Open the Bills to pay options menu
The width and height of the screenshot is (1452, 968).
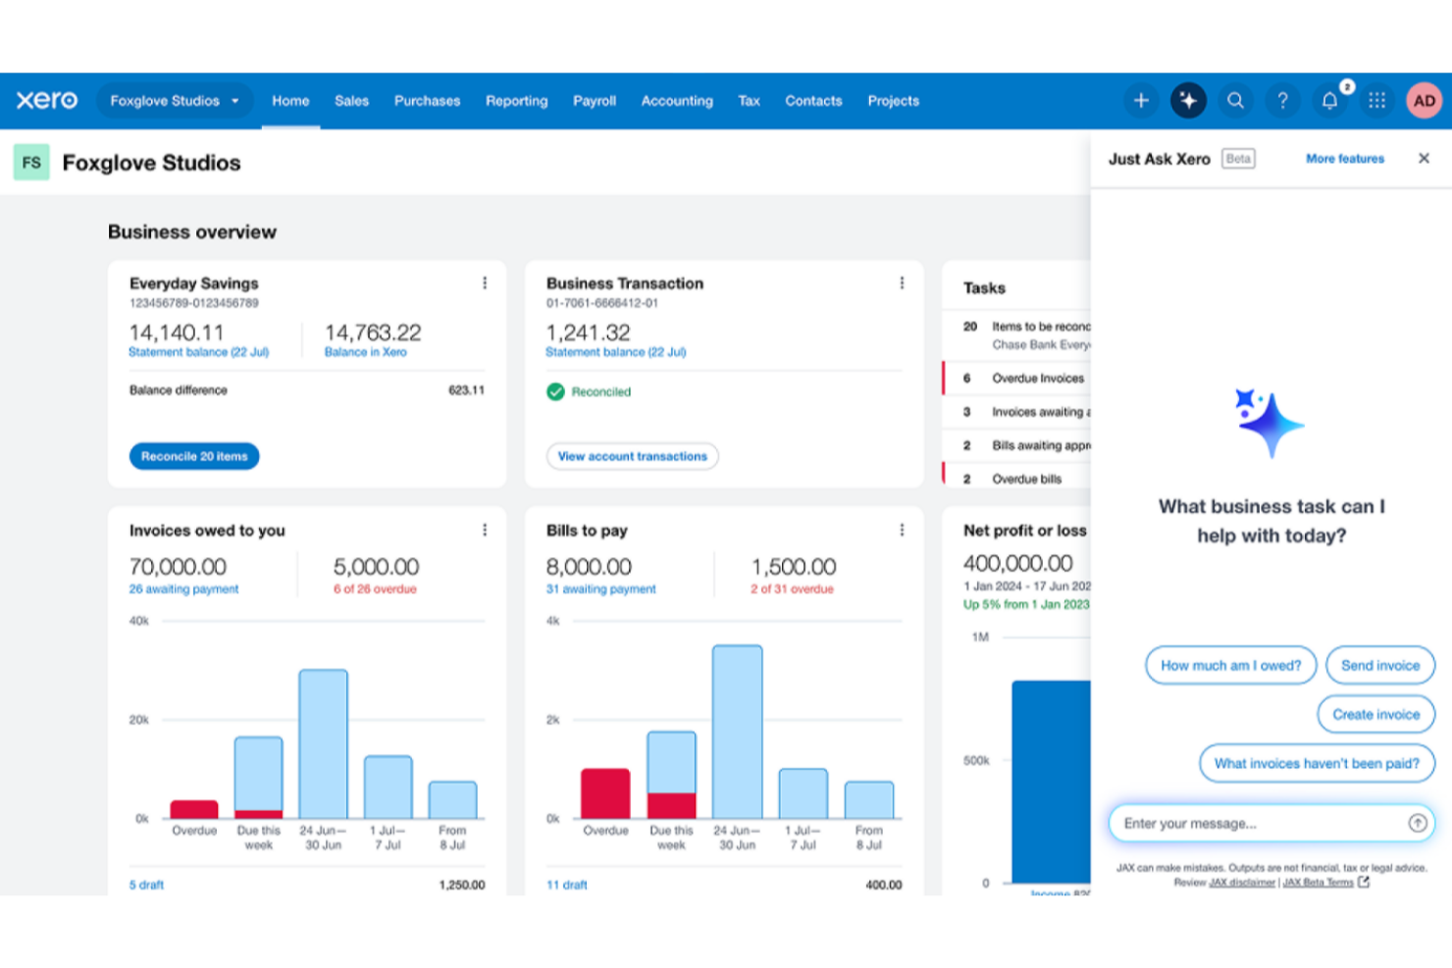(902, 530)
